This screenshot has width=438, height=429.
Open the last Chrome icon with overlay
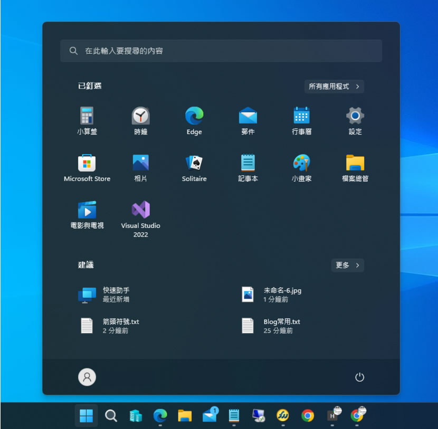click(x=358, y=415)
